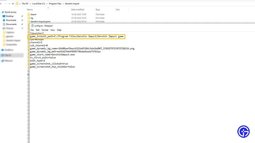Click the folder icon in the address bar
This screenshot has height=143, width=255.
[x=17, y=3]
